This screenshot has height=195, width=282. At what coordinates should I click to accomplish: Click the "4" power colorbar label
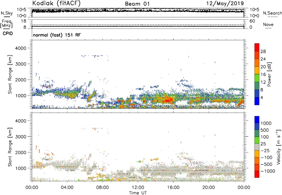tap(262, 97)
